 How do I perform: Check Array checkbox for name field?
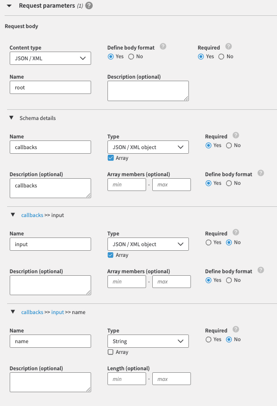(x=110, y=352)
